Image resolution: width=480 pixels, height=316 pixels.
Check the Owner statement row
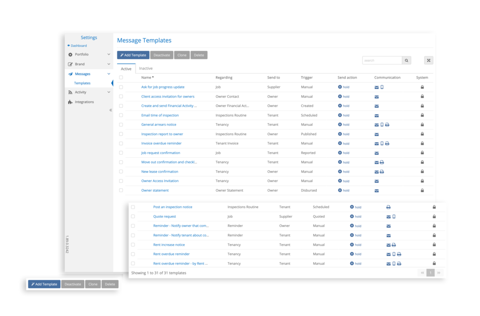click(121, 190)
